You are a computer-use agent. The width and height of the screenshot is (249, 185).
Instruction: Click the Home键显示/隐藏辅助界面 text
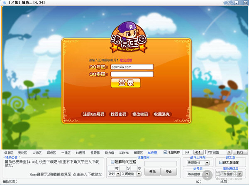(x=50, y=174)
